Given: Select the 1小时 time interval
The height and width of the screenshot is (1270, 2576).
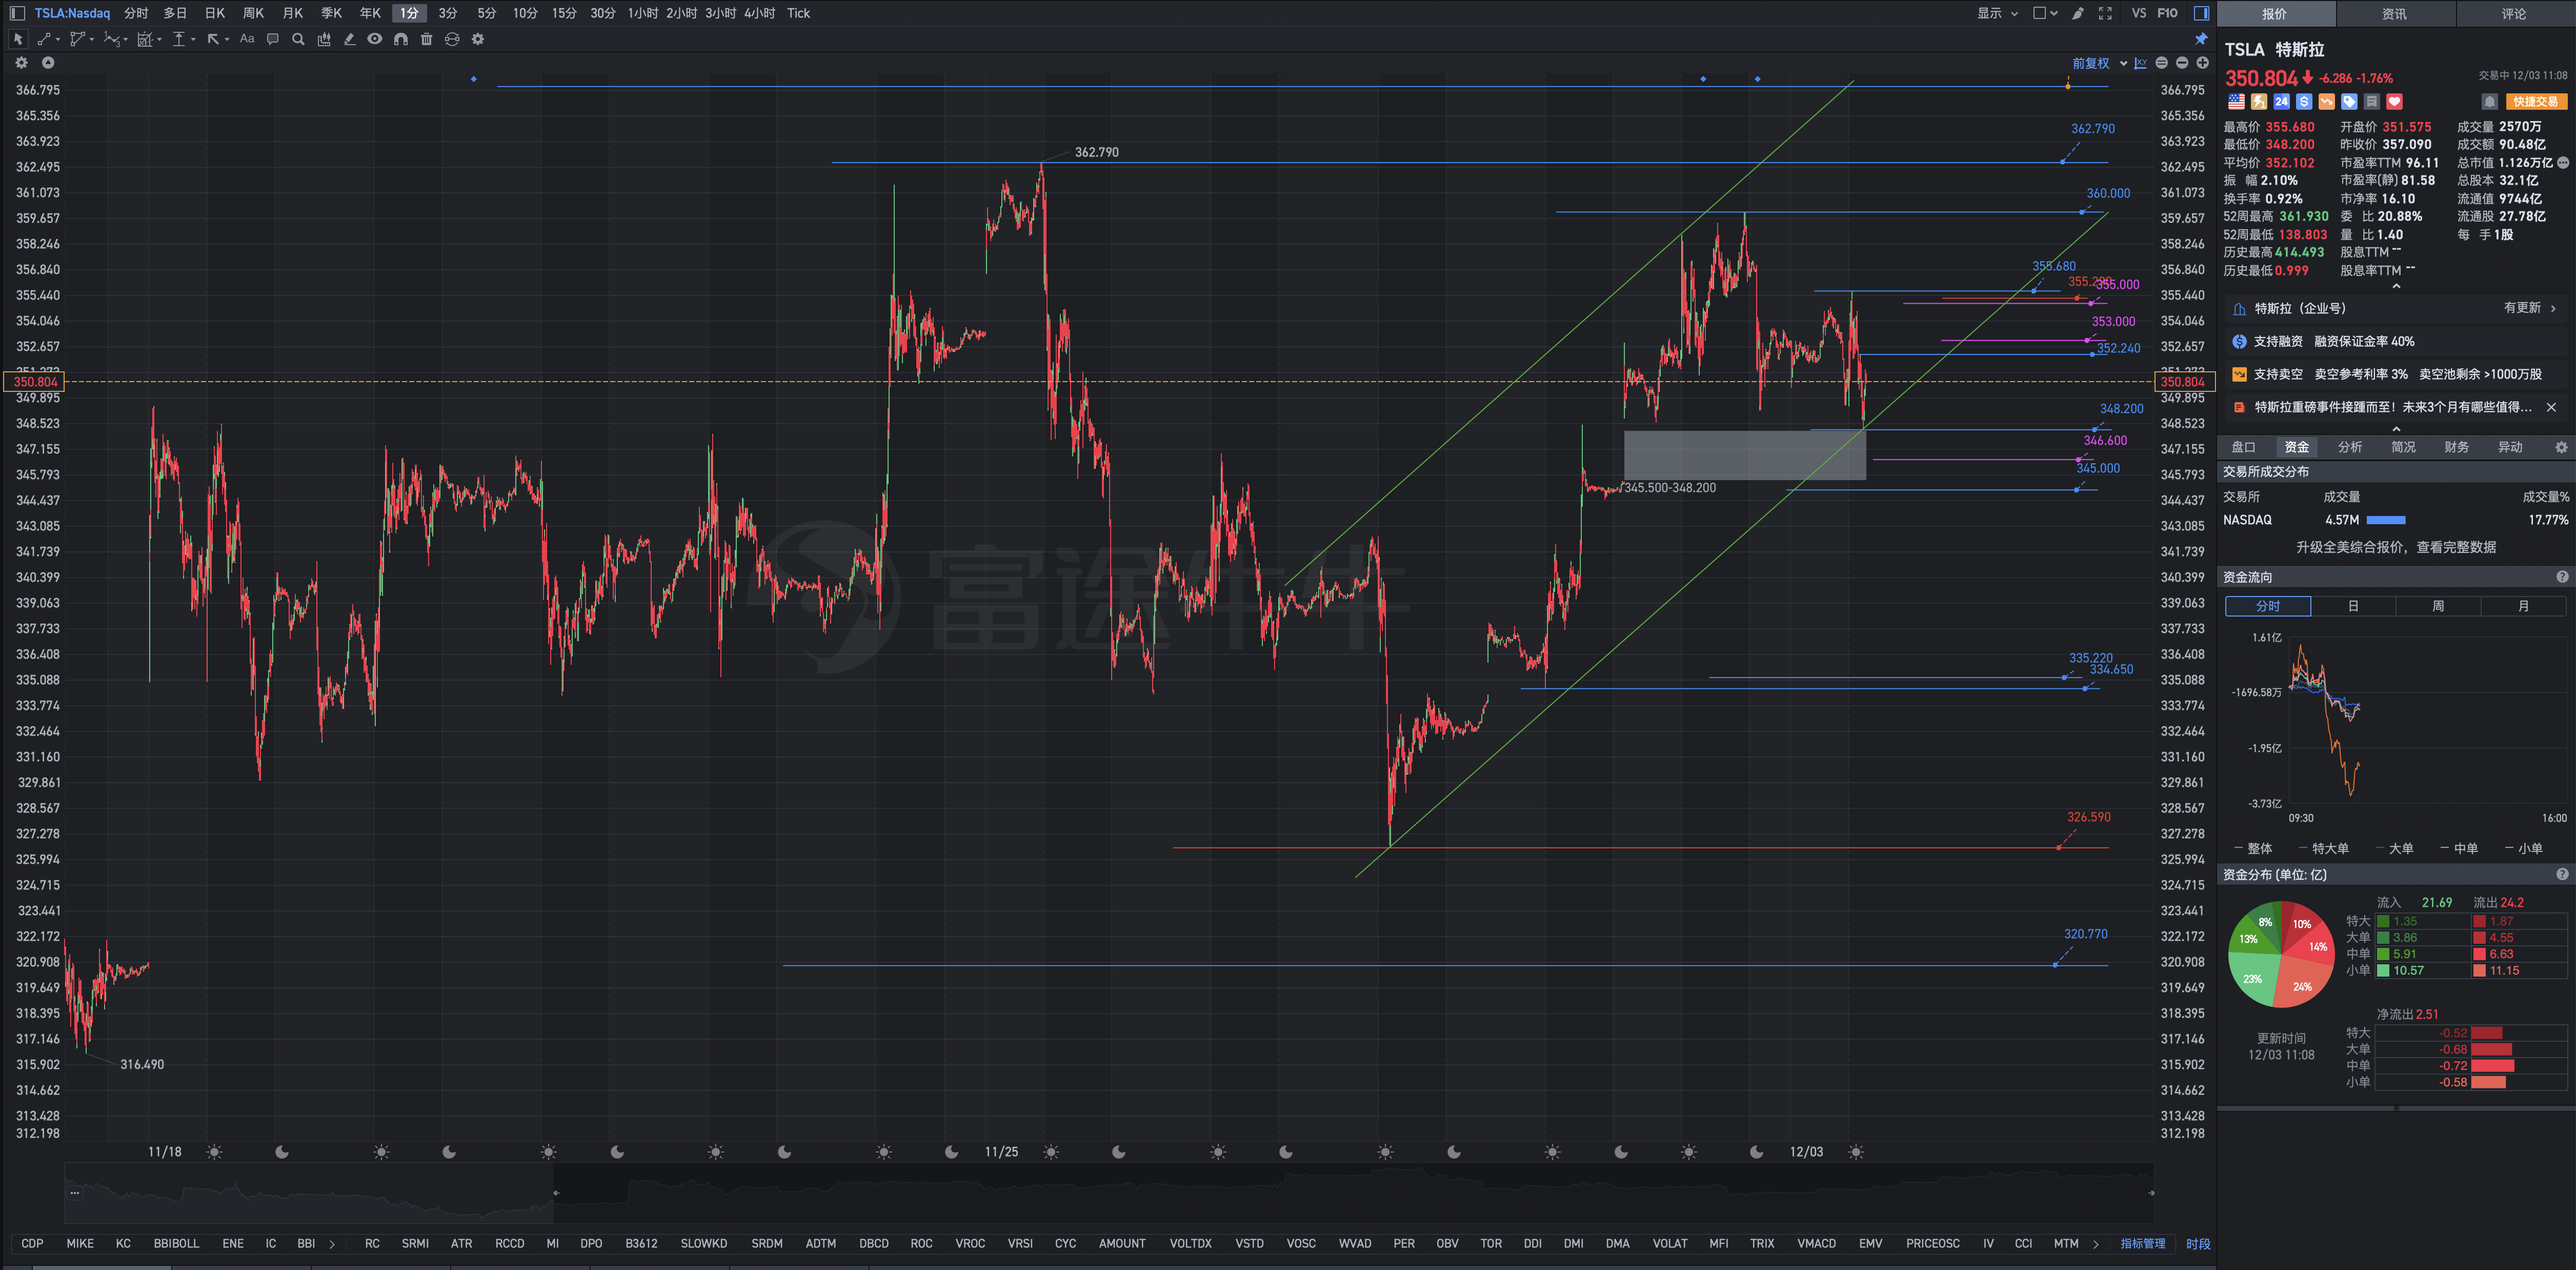Looking at the screenshot, I should [643, 13].
